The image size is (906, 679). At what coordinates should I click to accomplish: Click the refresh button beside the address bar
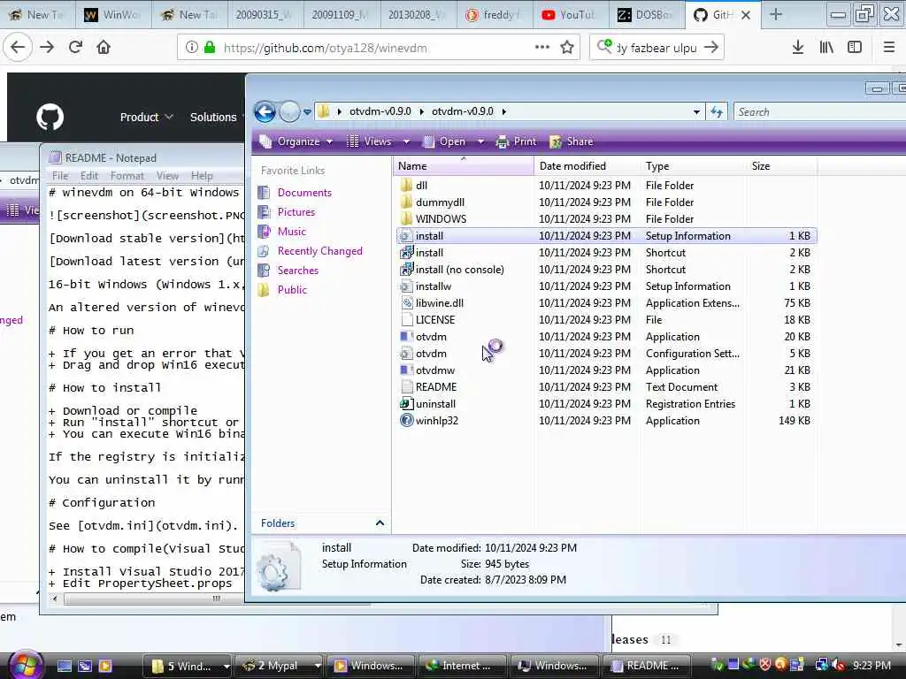tap(717, 112)
